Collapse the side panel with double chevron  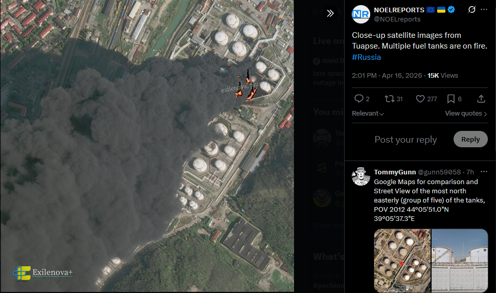pos(330,13)
